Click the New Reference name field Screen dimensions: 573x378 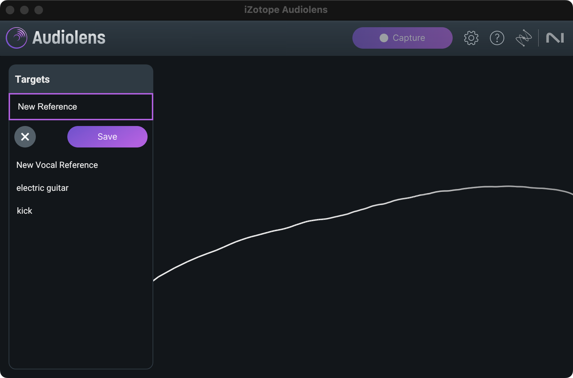click(81, 107)
